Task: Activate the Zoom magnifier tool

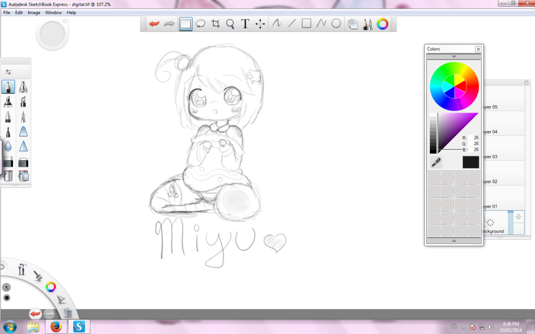Action: [x=230, y=24]
